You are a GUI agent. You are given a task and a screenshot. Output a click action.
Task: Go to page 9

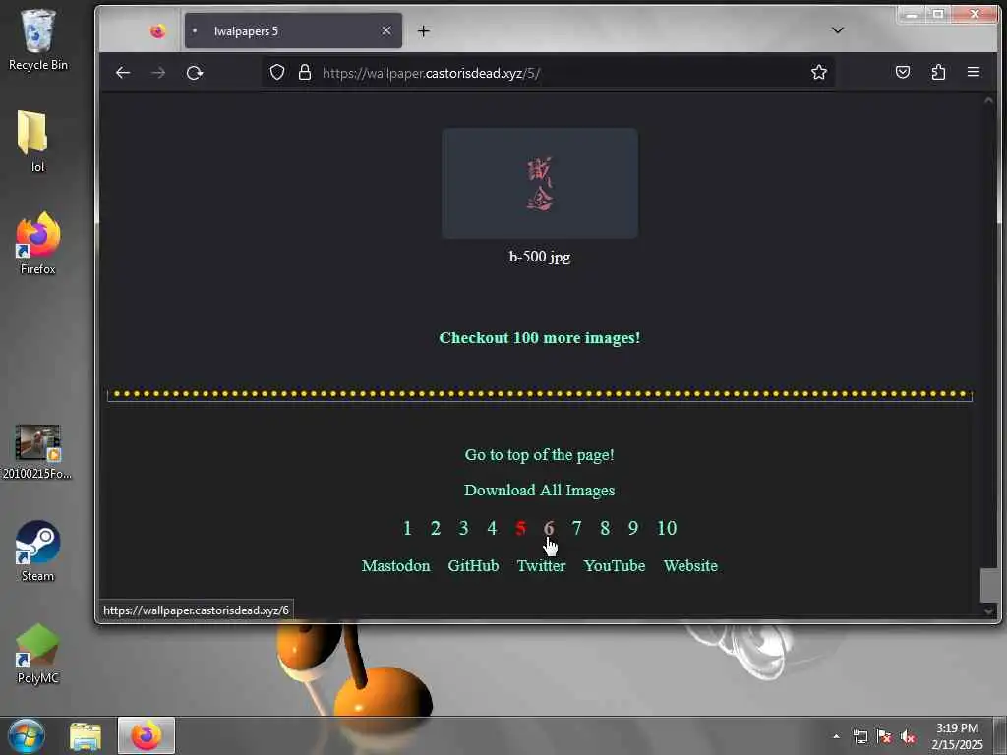(x=633, y=528)
